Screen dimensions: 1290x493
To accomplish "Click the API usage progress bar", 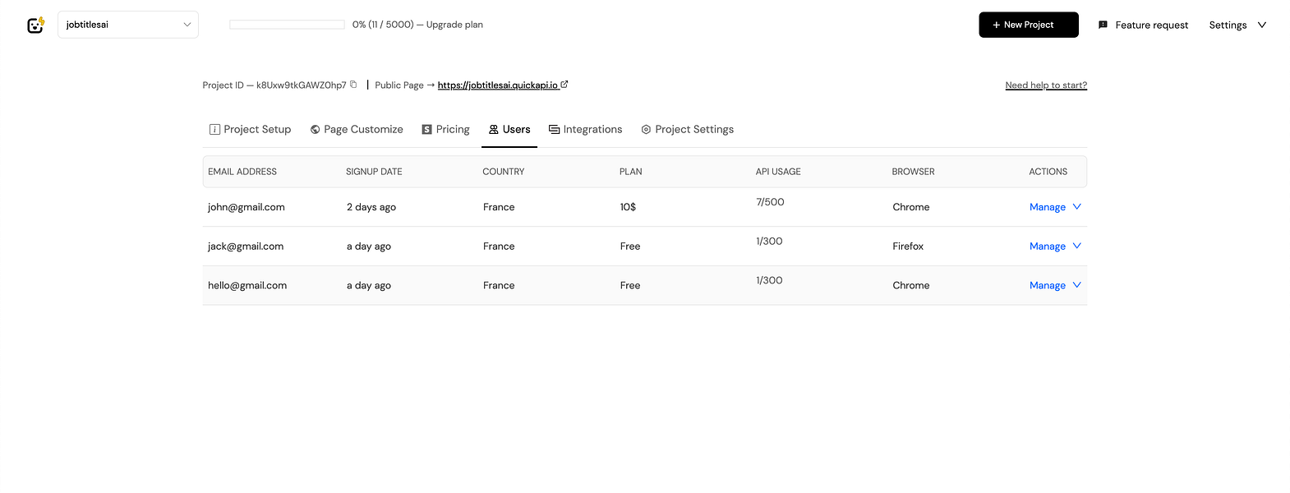I will pos(287,25).
